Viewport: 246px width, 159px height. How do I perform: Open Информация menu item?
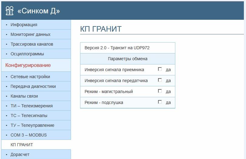coord(24,25)
